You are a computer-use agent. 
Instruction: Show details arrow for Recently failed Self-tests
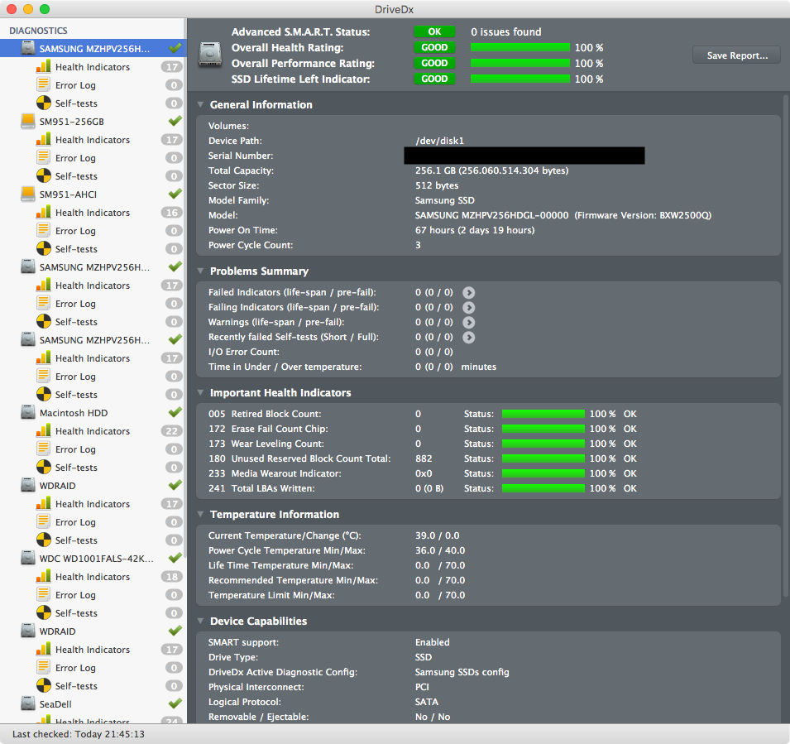[x=468, y=337]
